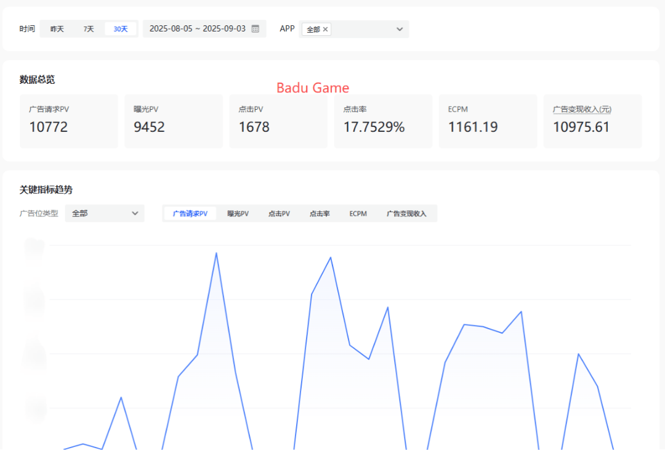Switch trend chart to 点击率 tab
665x450 pixels.
tap(320, 213)
